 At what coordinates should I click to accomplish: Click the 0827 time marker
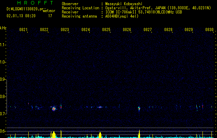coord(148,30)
